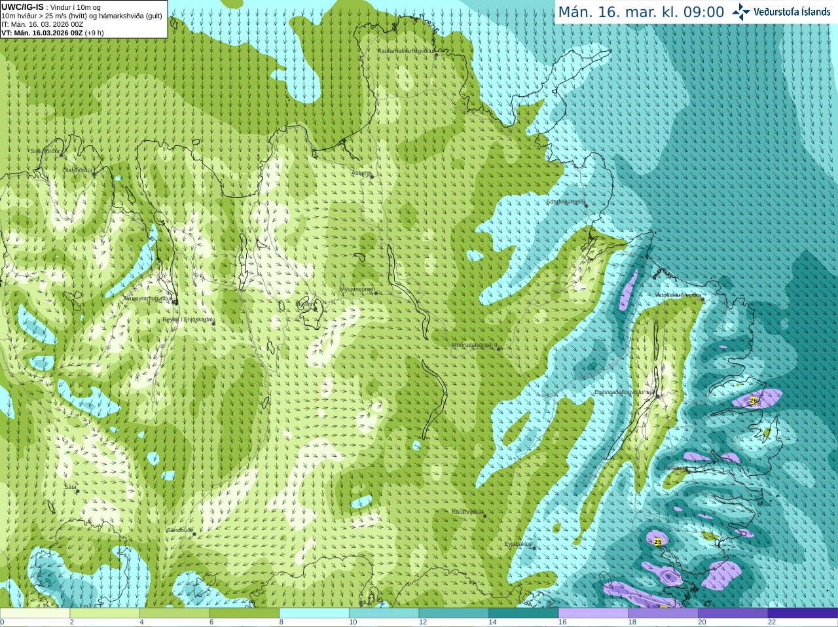Viewport: 838px width, 627px height.
Task: Click the yellow gust marker showing 26
Action: (x=753, y=401)
